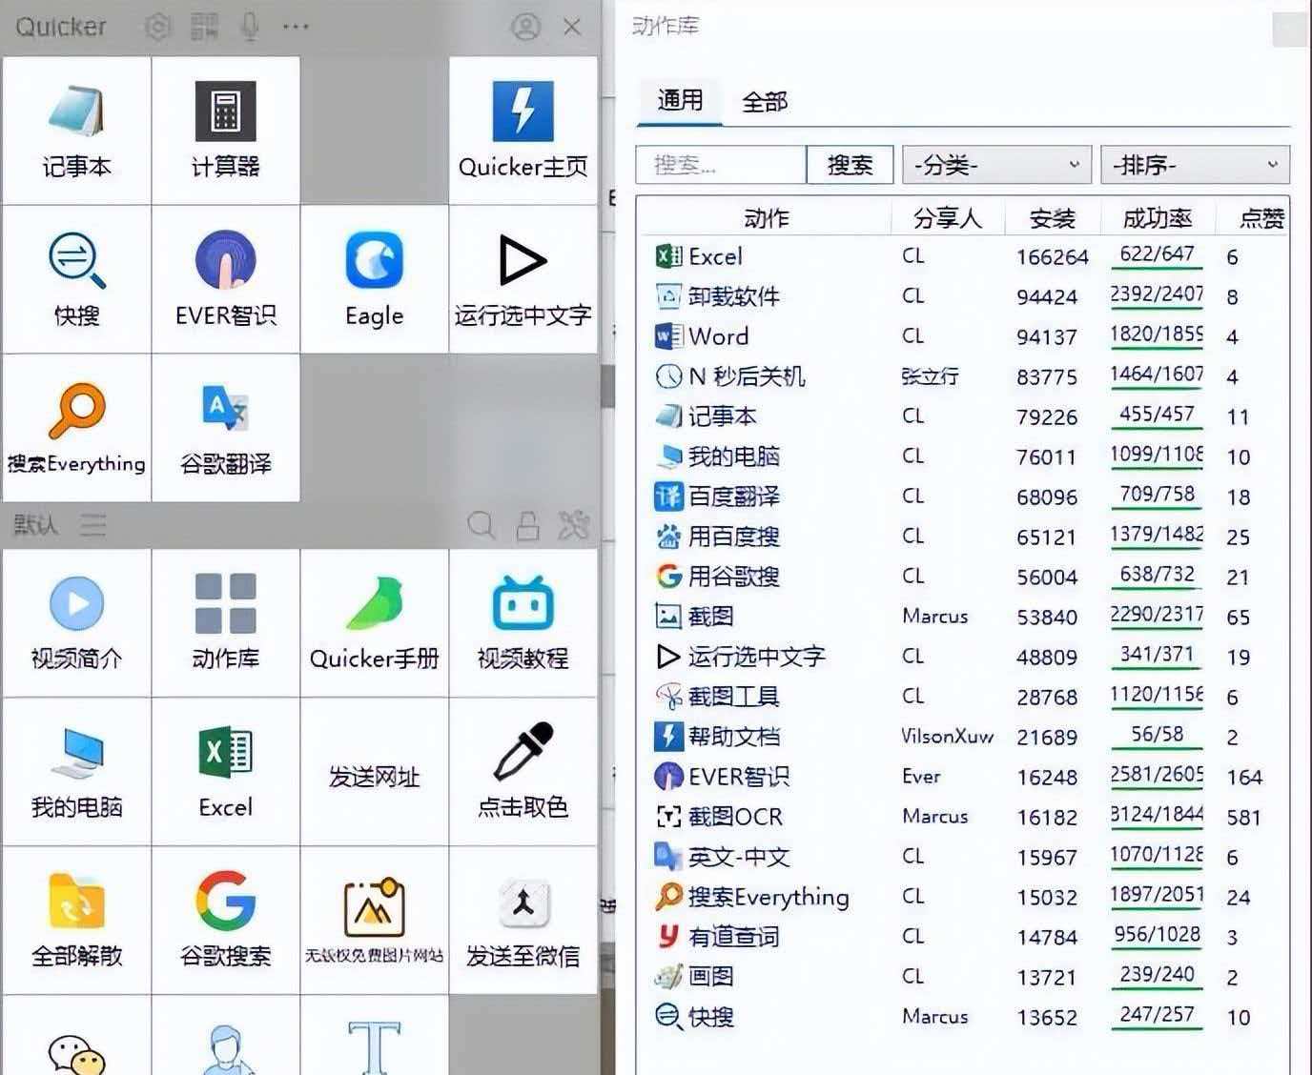Open the Eagle action tile
This screenshot has width=1312, height=1075.
click(x=374, y=279)
